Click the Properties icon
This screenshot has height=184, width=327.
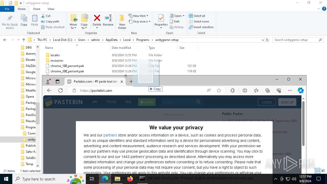[x=161, y=18]
